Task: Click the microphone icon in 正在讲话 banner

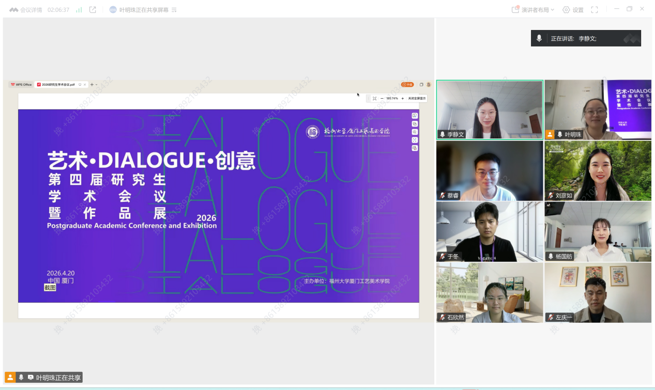Action: (539, 38)
